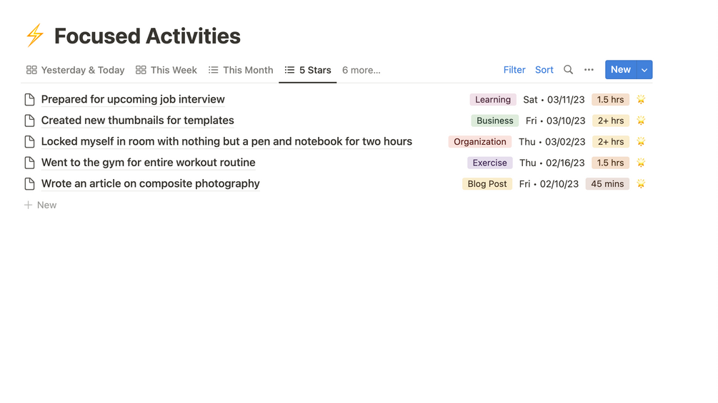Open the Sort options
Screen dimensions: 718x403
tap(544, 70)
